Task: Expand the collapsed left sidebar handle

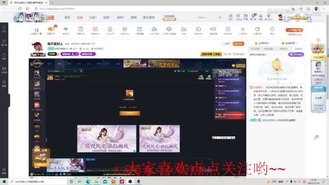Action: (9, 100)
